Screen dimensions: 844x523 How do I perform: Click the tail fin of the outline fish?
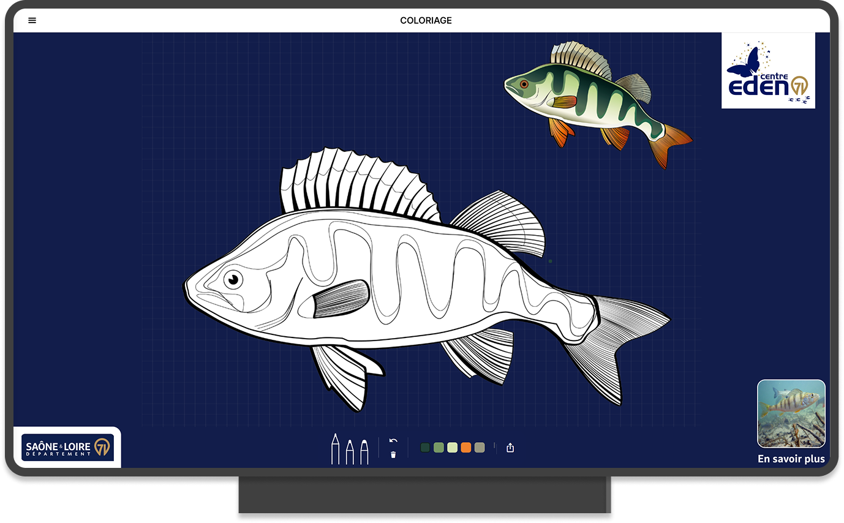625,343
